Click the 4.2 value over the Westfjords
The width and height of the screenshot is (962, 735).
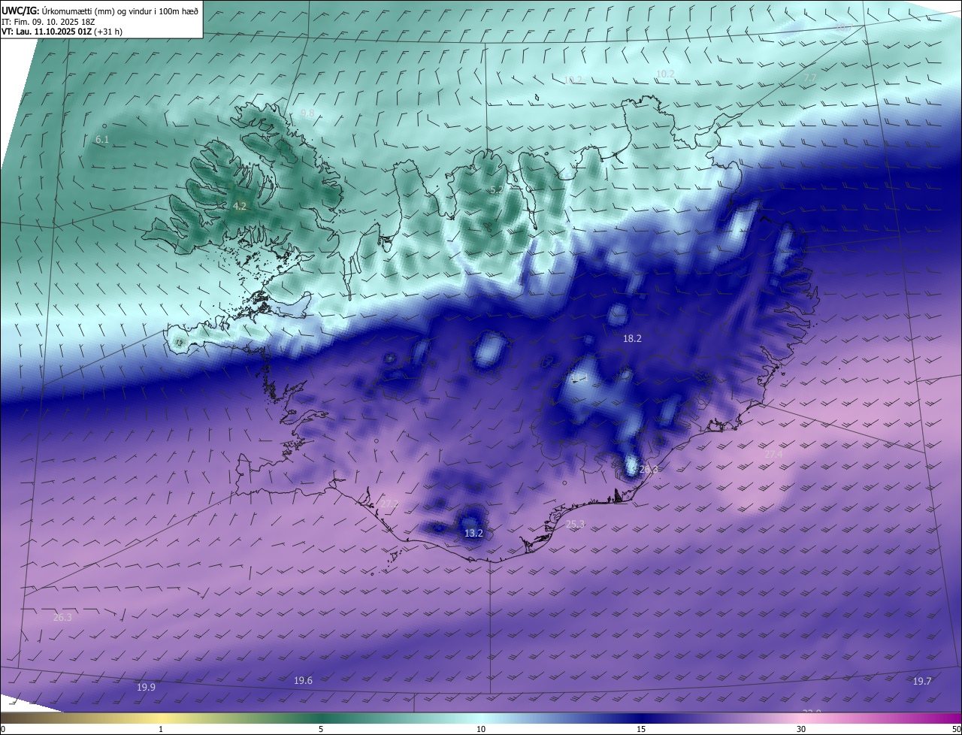tap(239, 206)
